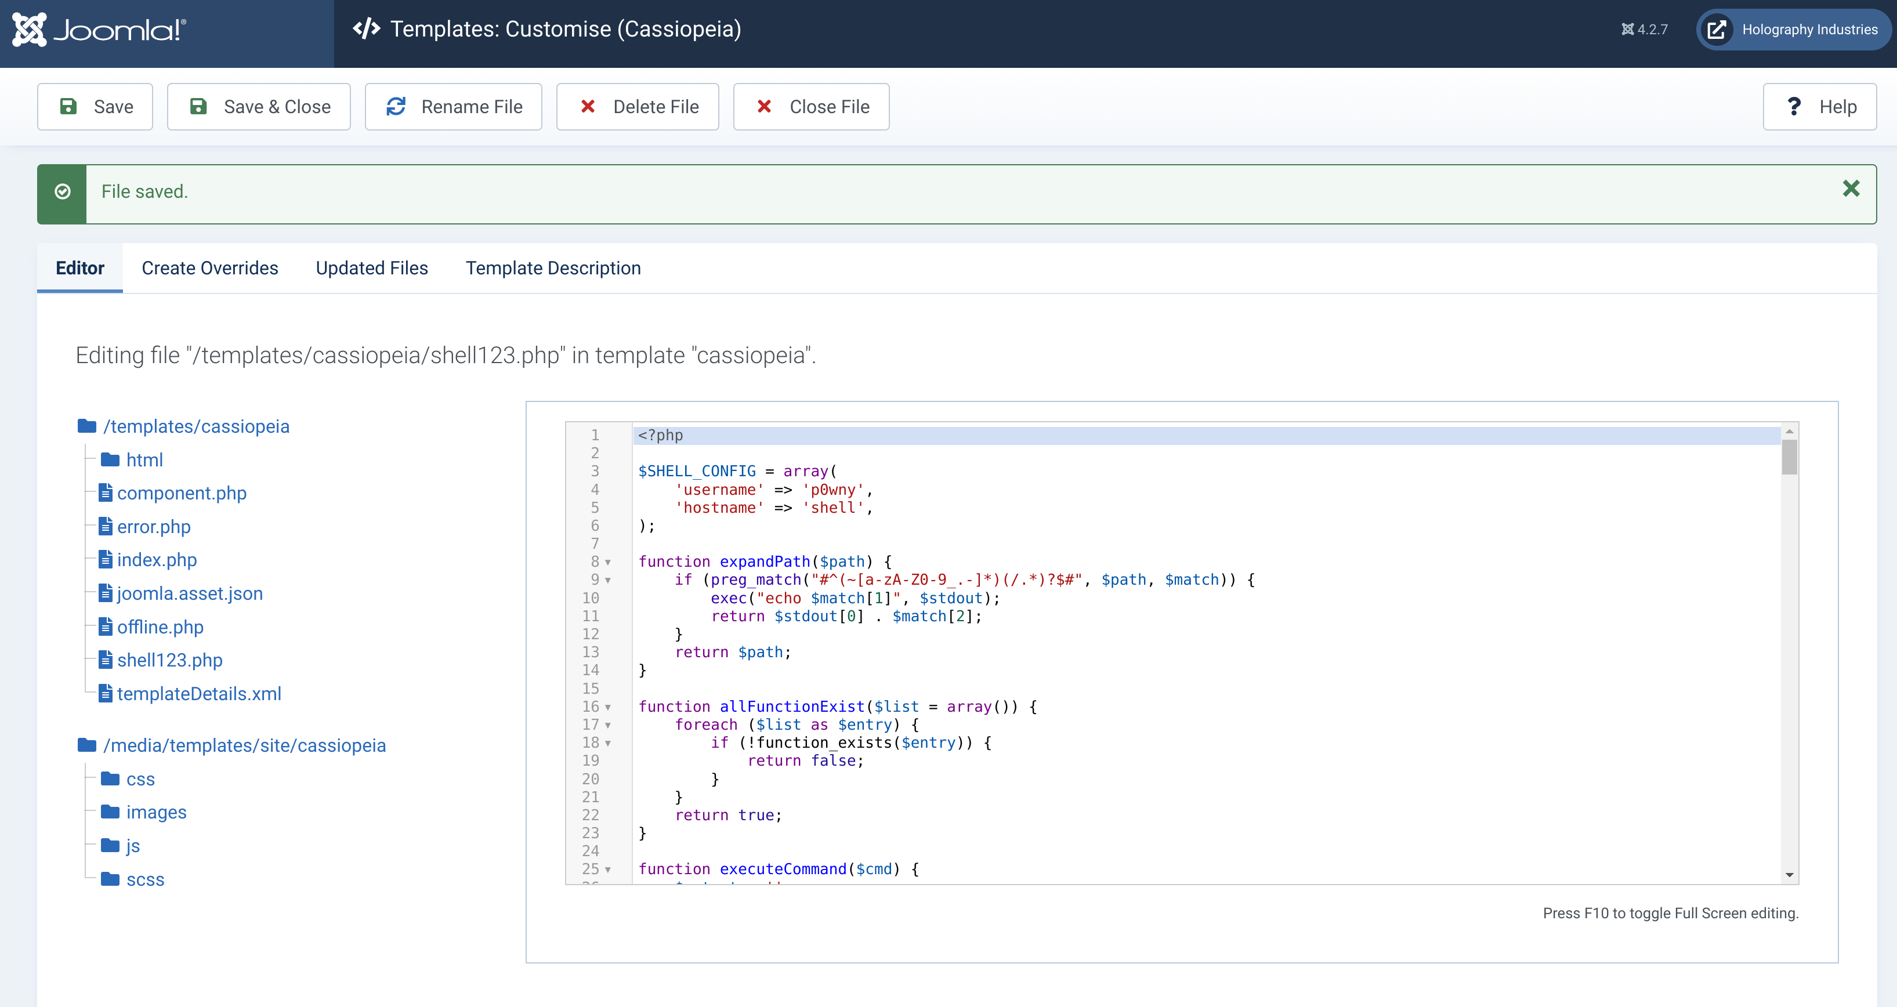Open error.php in the file tree
This screenshot has width=1897, height=1007.
click(x=154, y=526)
